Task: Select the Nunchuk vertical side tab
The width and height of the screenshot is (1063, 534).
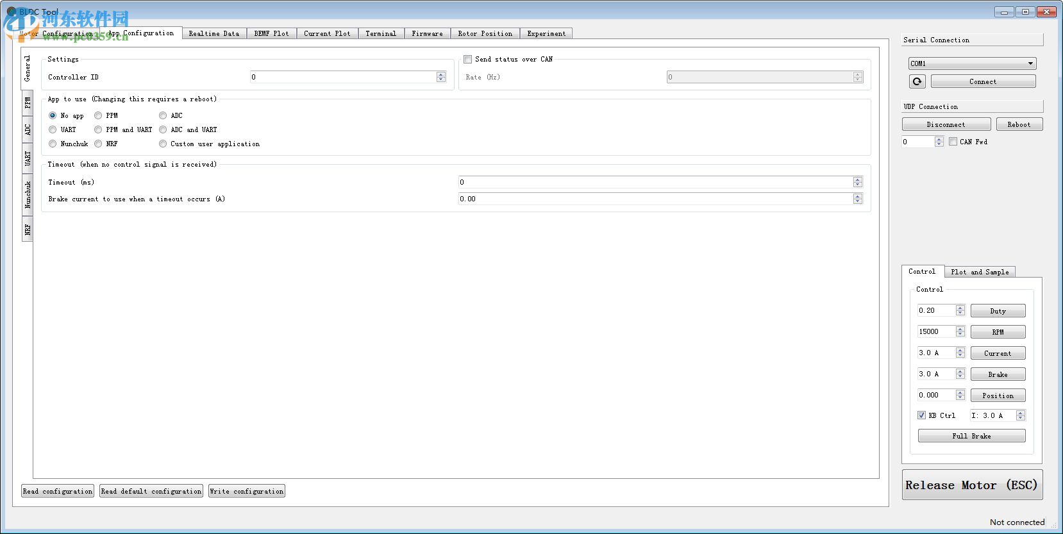Action: pyautogui.click(x=28, y=194)
